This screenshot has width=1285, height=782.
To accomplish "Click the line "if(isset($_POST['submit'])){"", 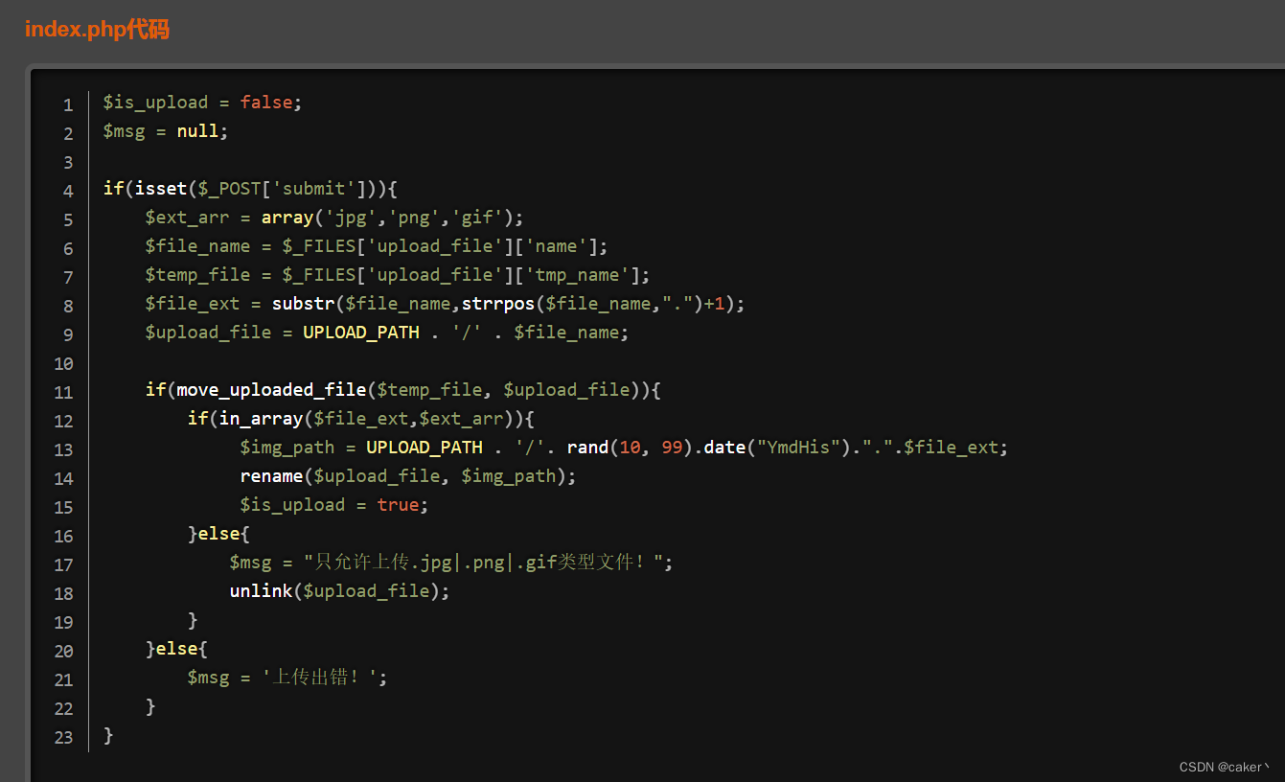I will 250,189.
